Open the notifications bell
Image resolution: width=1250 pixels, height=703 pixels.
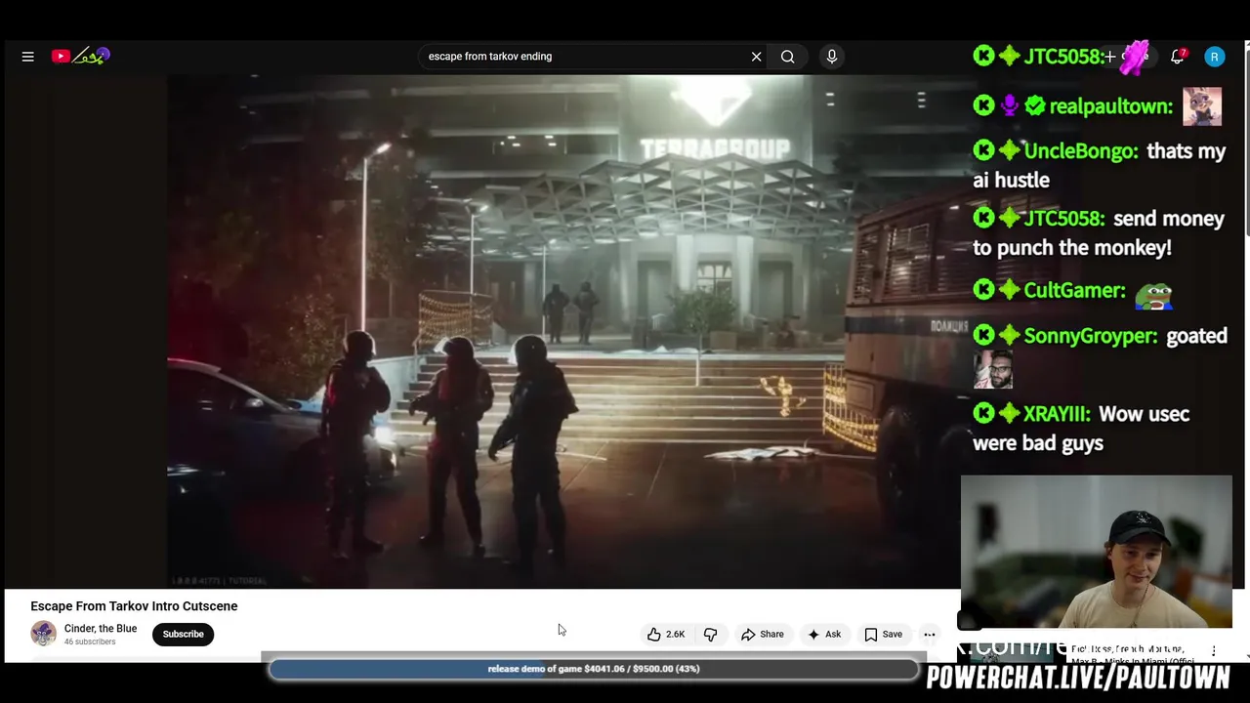click(1178, 57)
